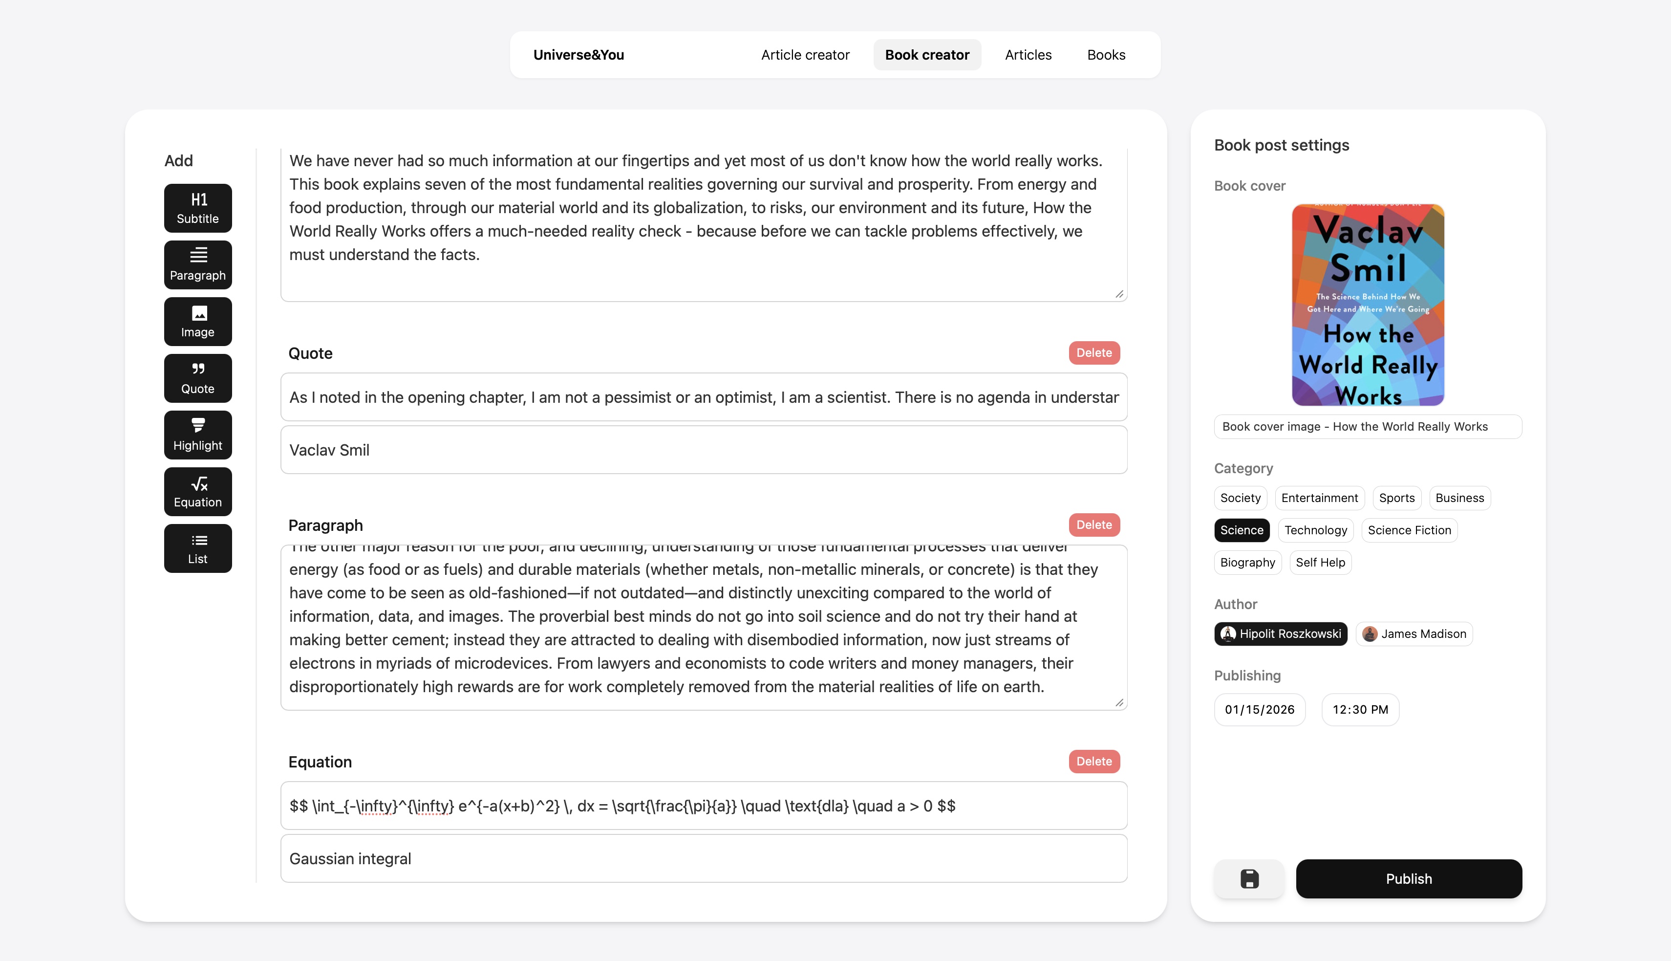1671x961 pixels.
Task: Select the Technology category chip
Action: [x=1315, y=530]
